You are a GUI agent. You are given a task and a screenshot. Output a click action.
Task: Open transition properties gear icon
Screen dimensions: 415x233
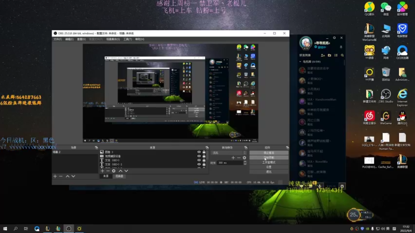(244, 158)
